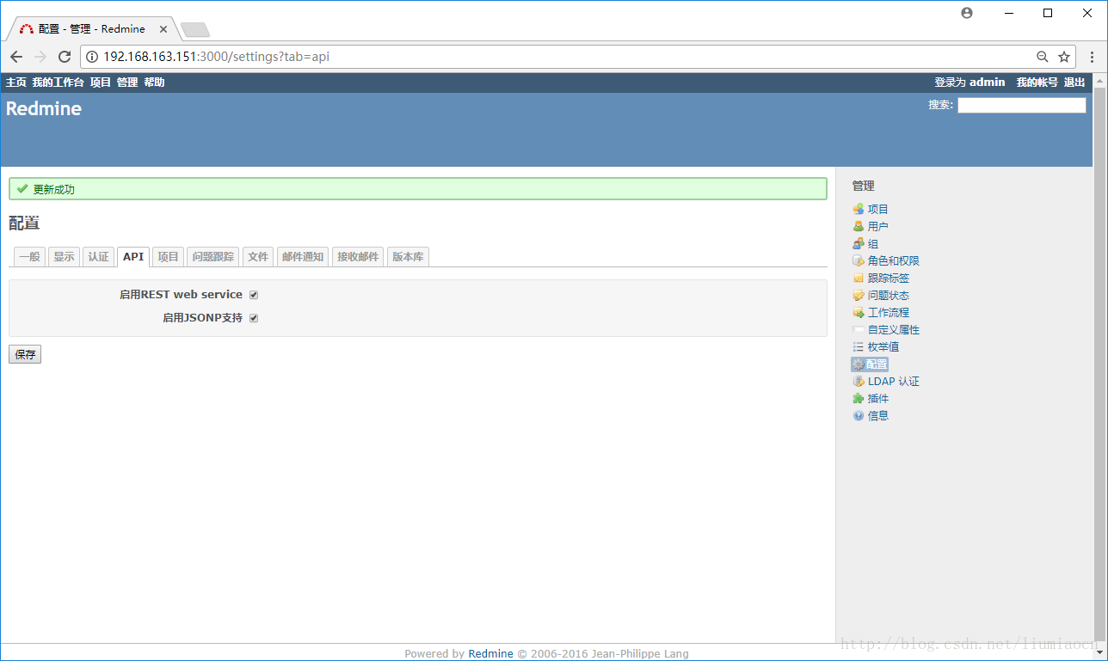Click the Redmine footer link
Screen dimensions: 1108x661
[491, 653]
